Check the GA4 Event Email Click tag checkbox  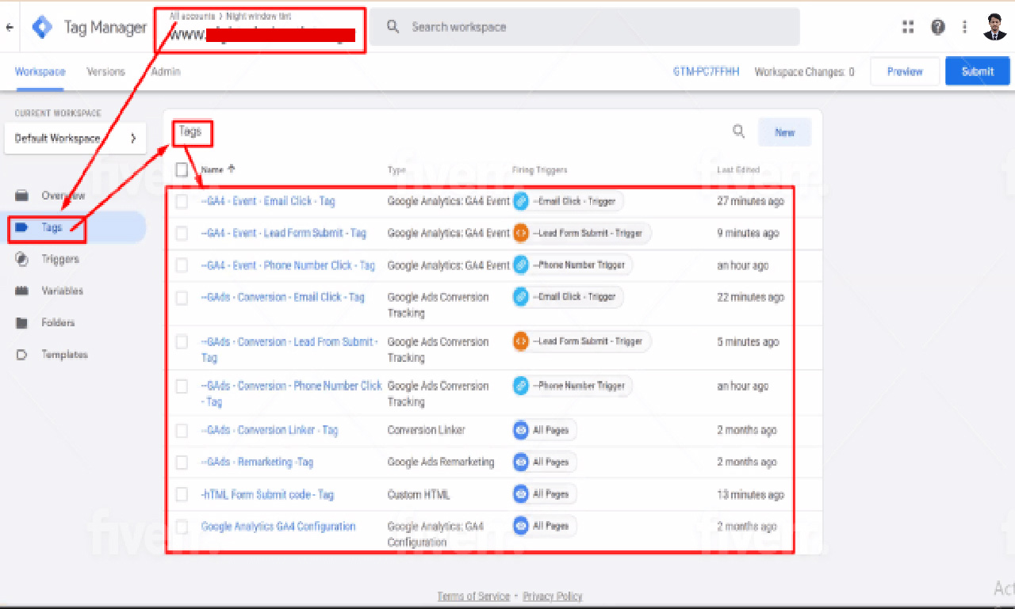(x=182, y=200)
